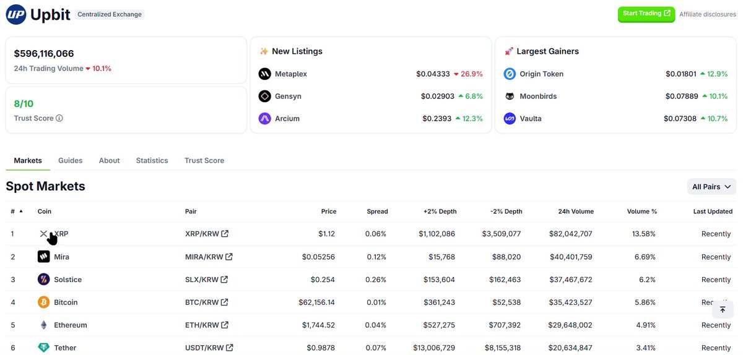
Task: Click the 8/10 trust score value
Action: [24, 104]
